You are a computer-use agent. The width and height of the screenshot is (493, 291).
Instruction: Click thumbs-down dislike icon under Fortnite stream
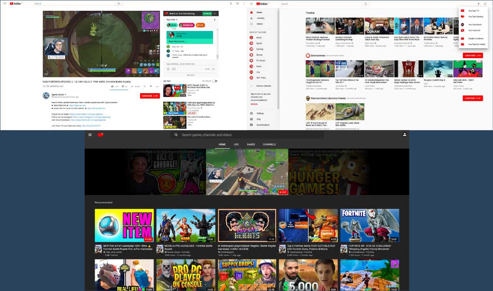123,86
